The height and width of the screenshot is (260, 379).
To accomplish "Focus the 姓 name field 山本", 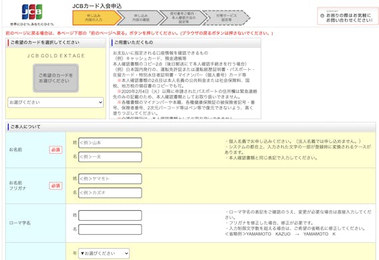I will pos(110,143).
